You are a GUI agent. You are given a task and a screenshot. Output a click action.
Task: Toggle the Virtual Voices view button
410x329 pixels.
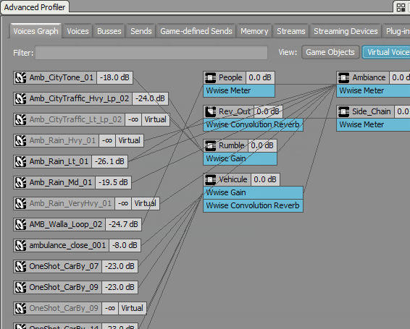(x=387, y=52)
